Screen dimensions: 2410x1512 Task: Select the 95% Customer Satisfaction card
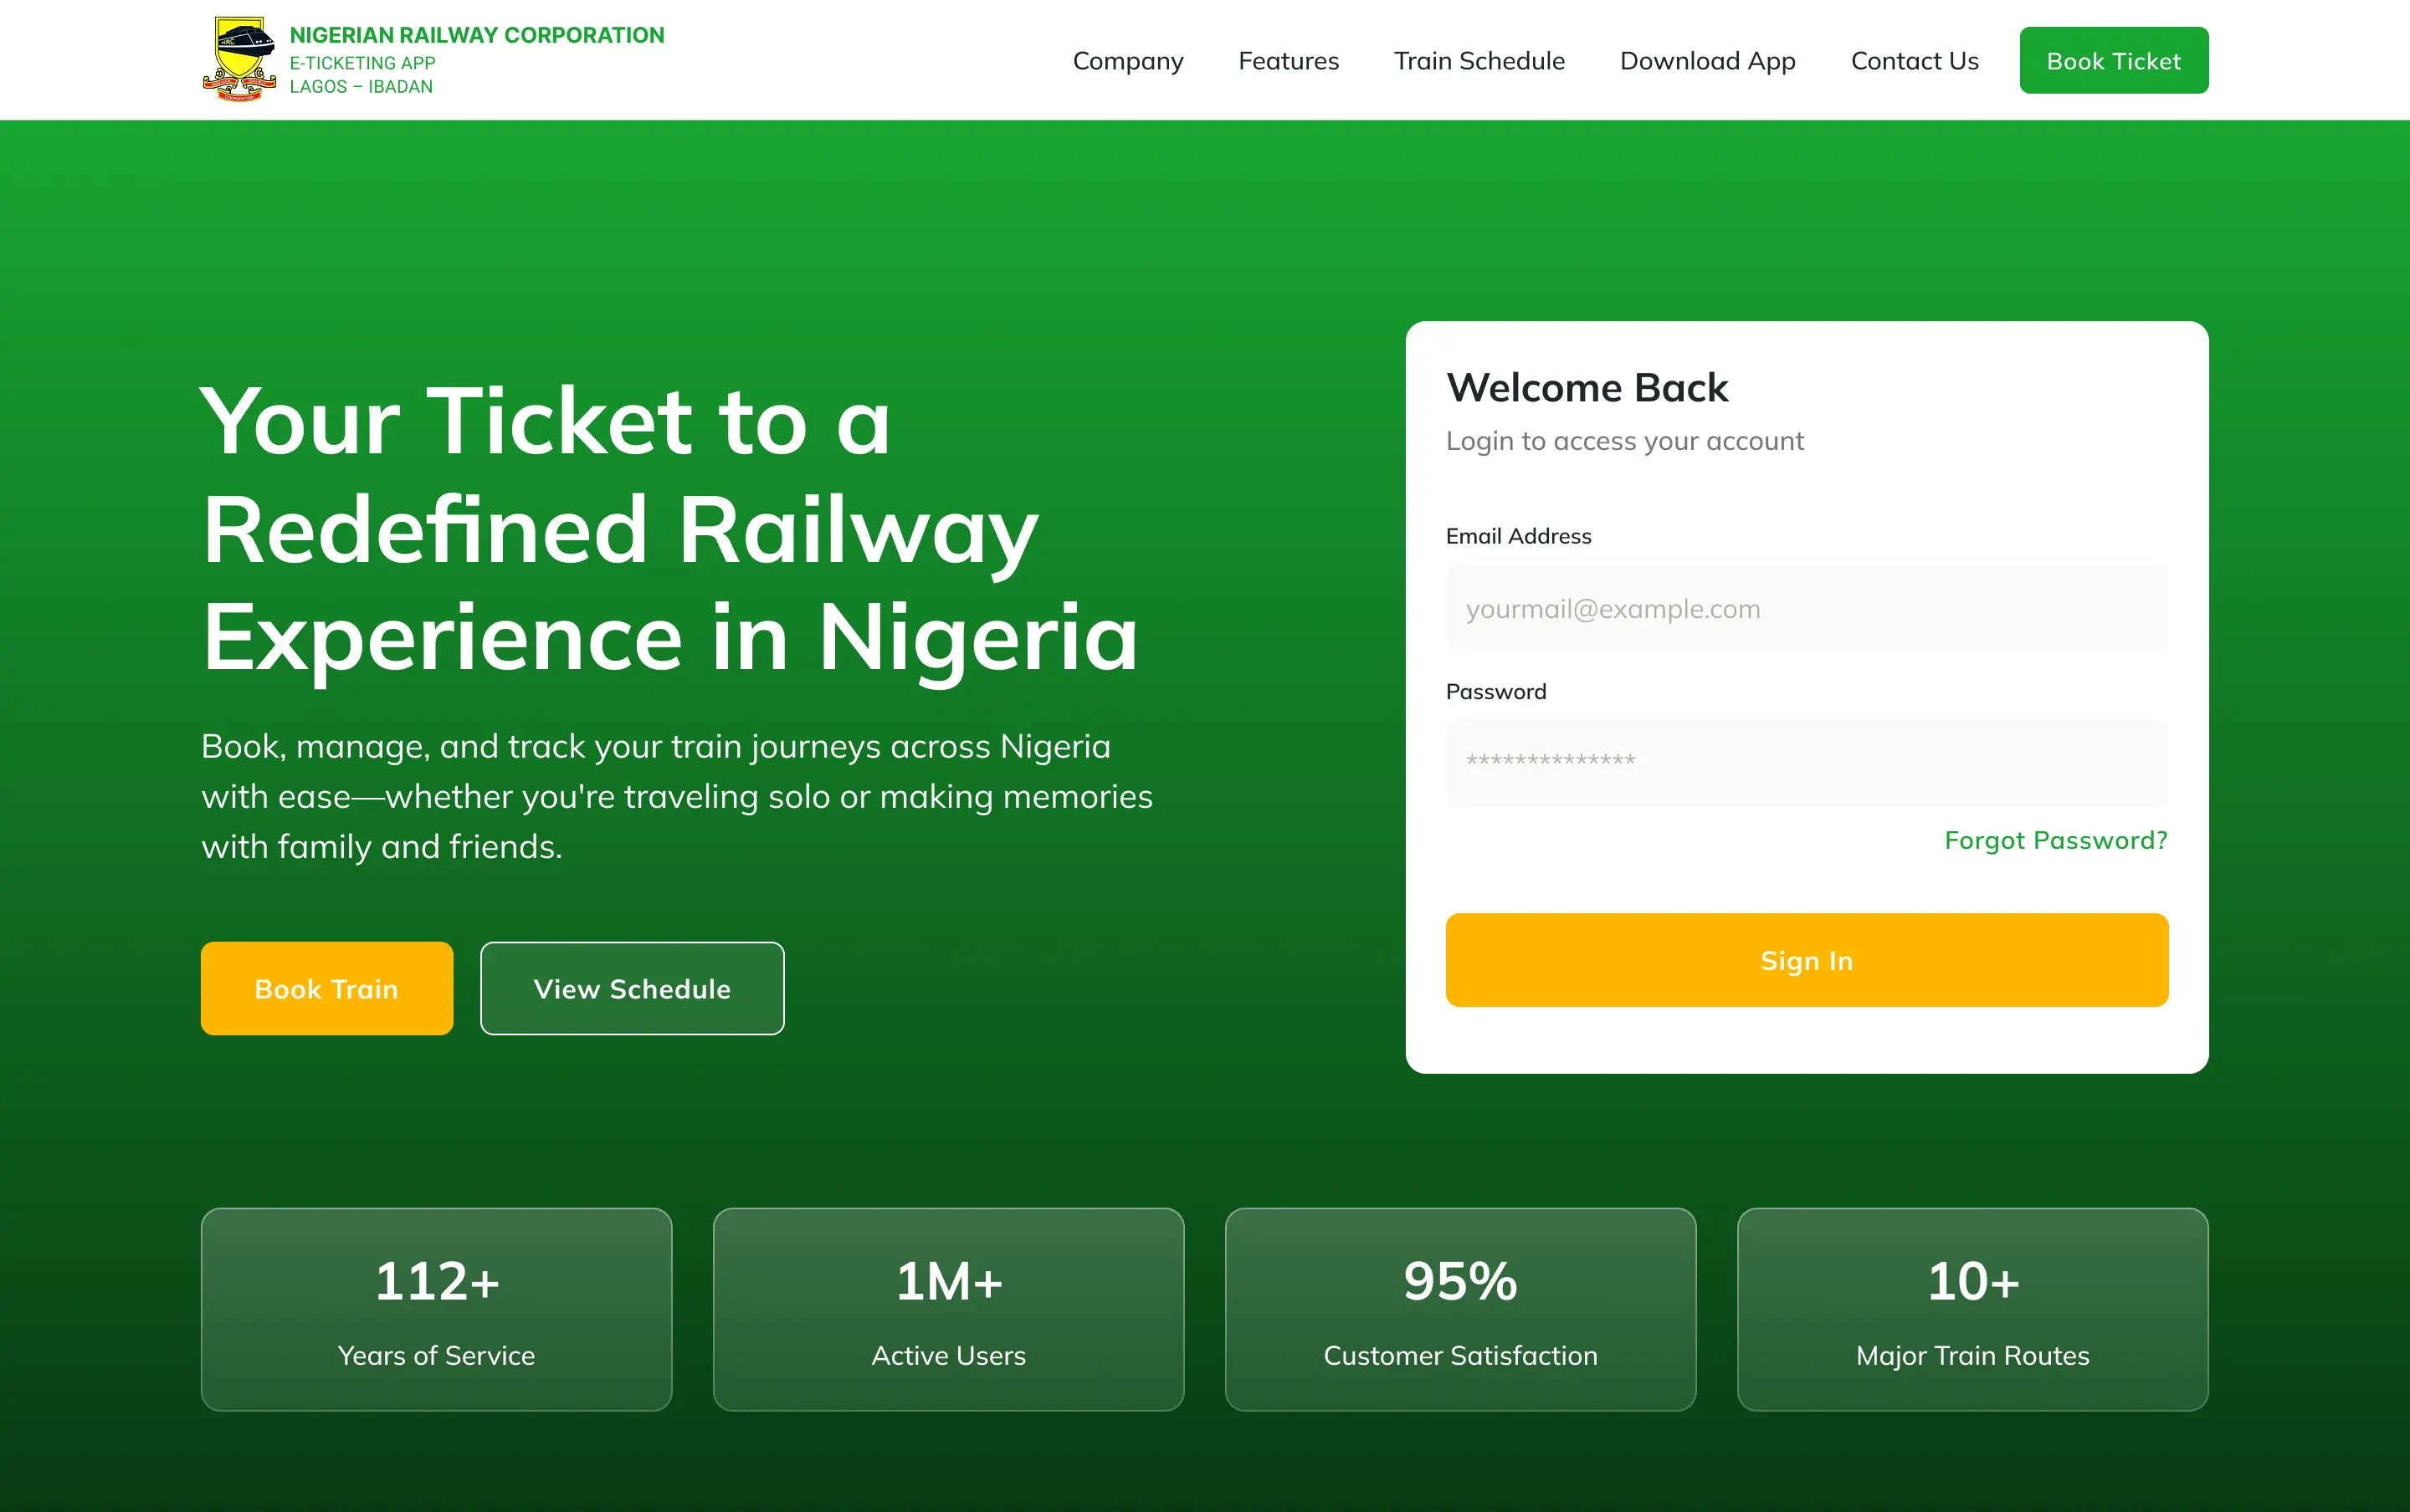(x=1459, y=1309)
